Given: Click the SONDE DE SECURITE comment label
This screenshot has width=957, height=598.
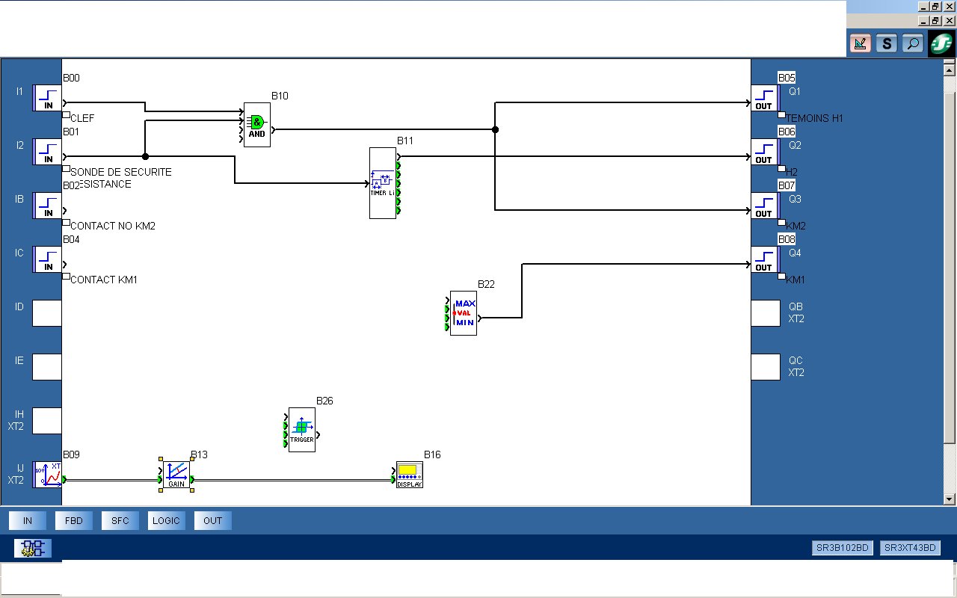Looking at the screenshot, I should 121,172.
